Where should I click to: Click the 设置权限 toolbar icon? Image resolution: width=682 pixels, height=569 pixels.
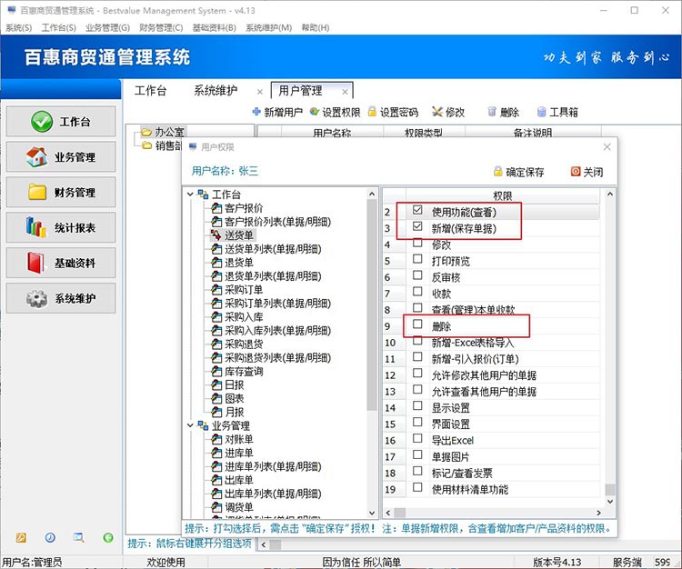[x=314, y=112]
